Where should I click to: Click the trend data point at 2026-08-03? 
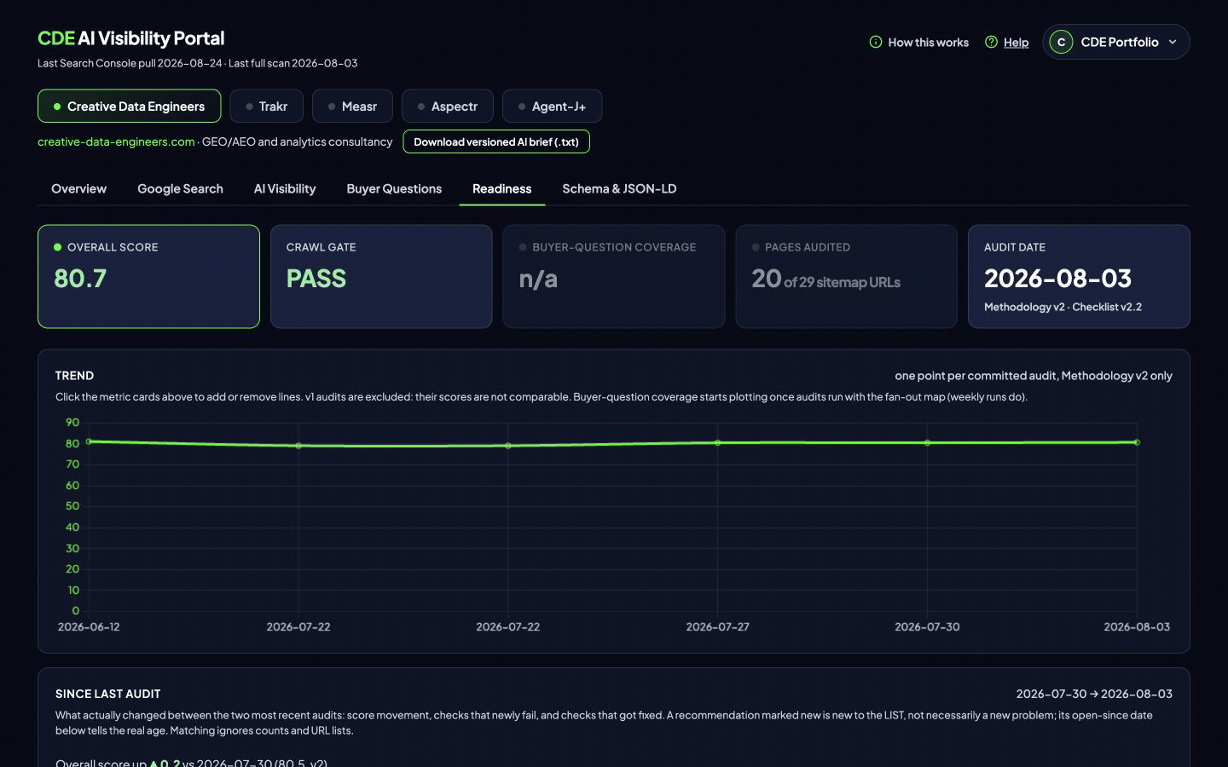1138,442
